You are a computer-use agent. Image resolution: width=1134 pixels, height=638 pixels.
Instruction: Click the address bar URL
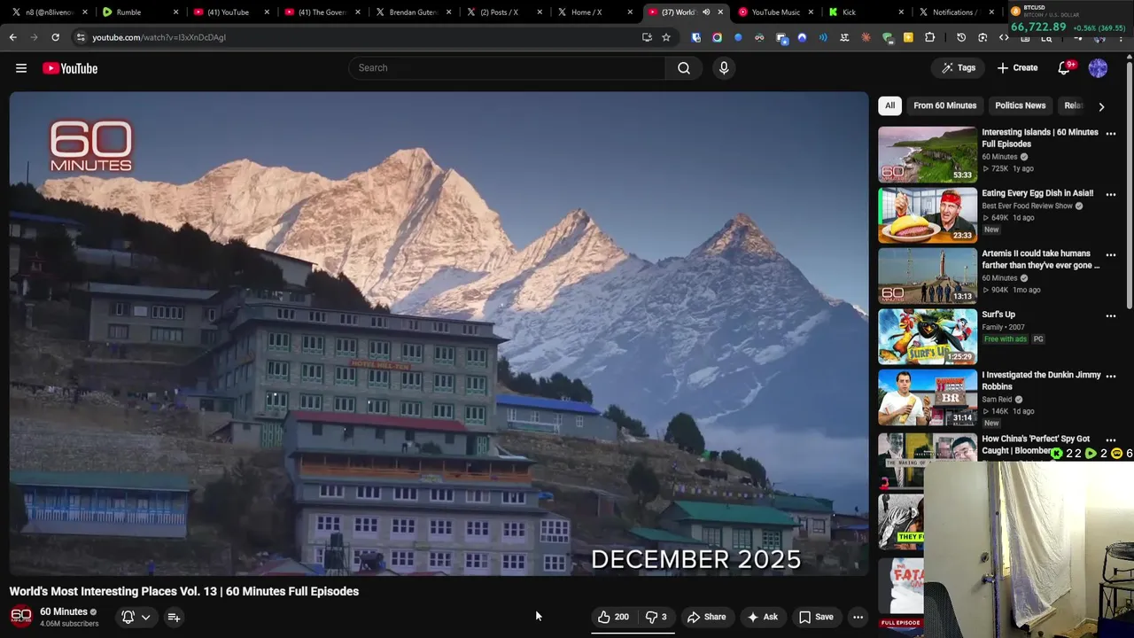click(159, 37)
